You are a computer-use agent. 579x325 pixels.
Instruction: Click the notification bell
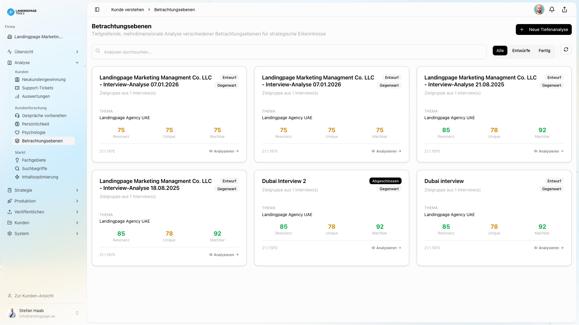click(552, 9)
